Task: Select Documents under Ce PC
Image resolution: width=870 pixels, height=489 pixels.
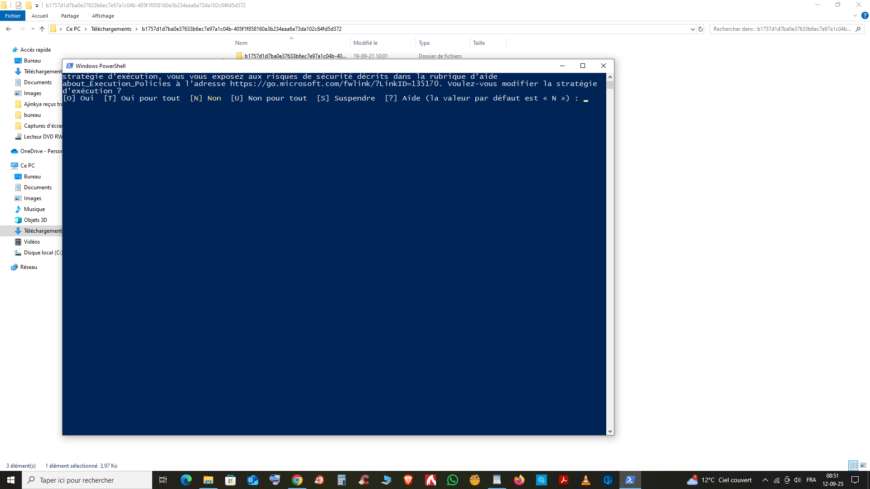Action: pyautogui.click(x=38, y=187)
